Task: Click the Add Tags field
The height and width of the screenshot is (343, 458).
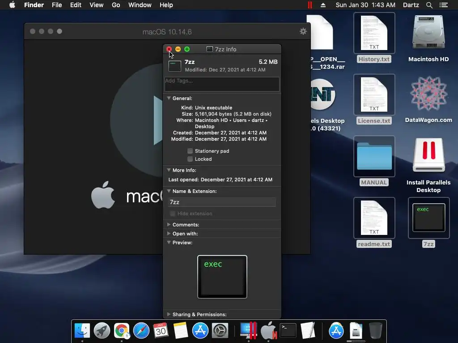Action: 222,84
